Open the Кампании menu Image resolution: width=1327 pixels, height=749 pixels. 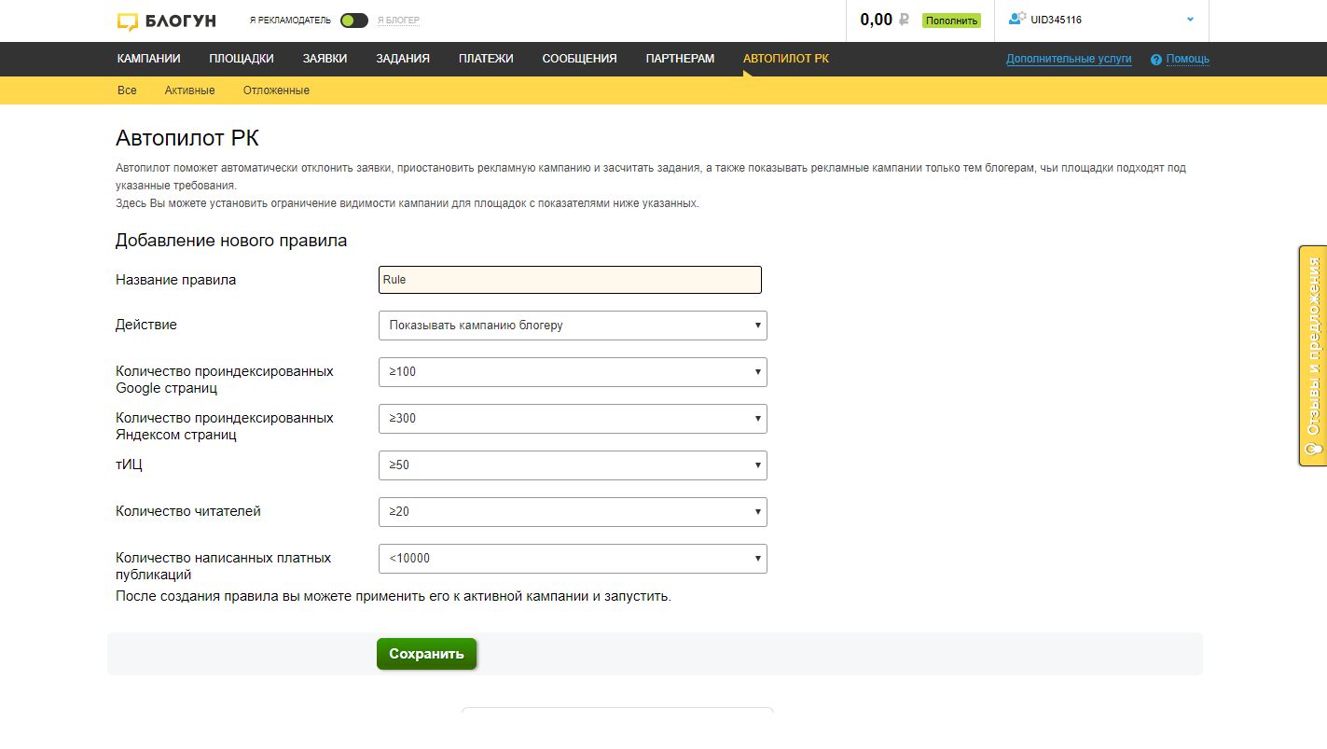[x=149, y=59]
